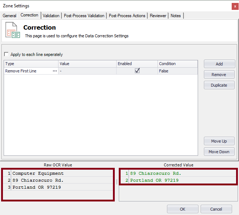The width and height of the screenshot is (239, 215).
Task: Switch to the General tab
Action: pos(10,16)
